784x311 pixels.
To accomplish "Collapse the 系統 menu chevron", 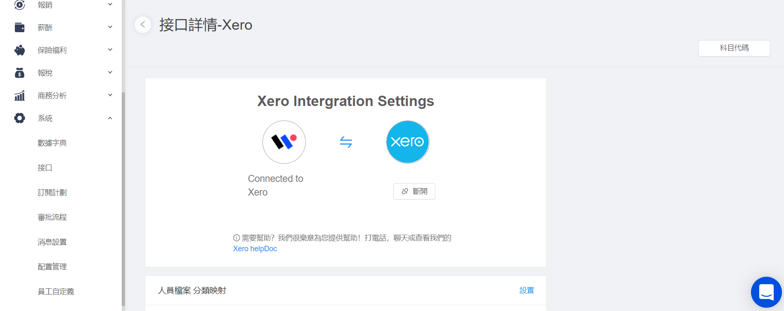I will [110, 118].
